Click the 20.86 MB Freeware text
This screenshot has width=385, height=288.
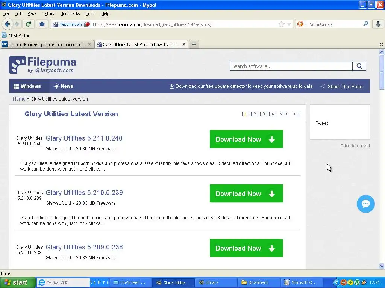click(96, 149)
